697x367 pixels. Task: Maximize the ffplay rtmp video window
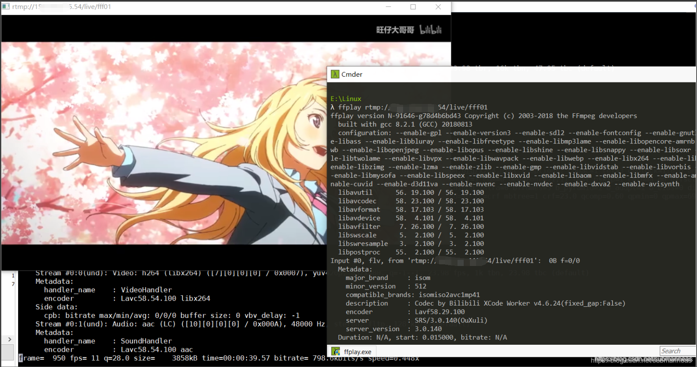pos(413,7)
